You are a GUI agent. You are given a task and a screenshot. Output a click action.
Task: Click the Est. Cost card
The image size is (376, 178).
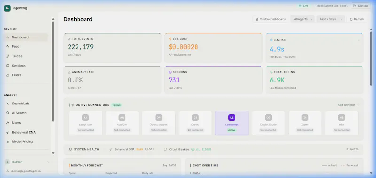tap(213, 48)
